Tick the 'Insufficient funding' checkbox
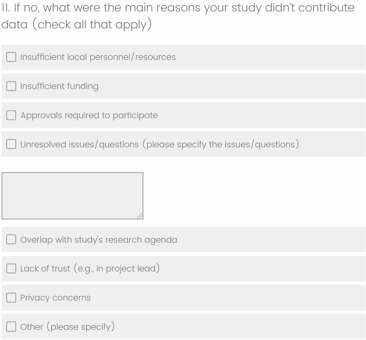This screenshot has height=340, width=366. click(x=11, y=86)
